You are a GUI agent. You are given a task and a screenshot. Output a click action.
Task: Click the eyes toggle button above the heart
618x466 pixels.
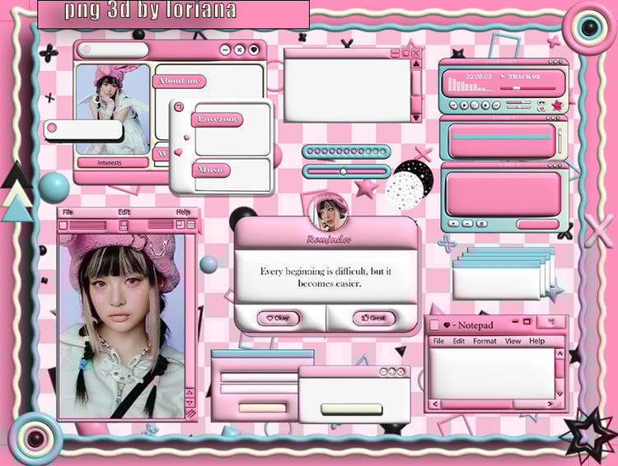[541, 102]
